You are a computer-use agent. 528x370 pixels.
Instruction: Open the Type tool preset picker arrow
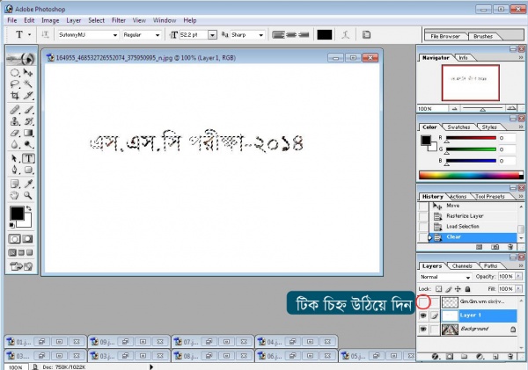[30, 34]
